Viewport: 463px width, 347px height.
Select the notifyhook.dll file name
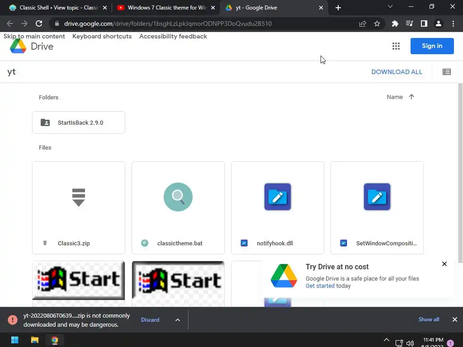coord(274,244)
